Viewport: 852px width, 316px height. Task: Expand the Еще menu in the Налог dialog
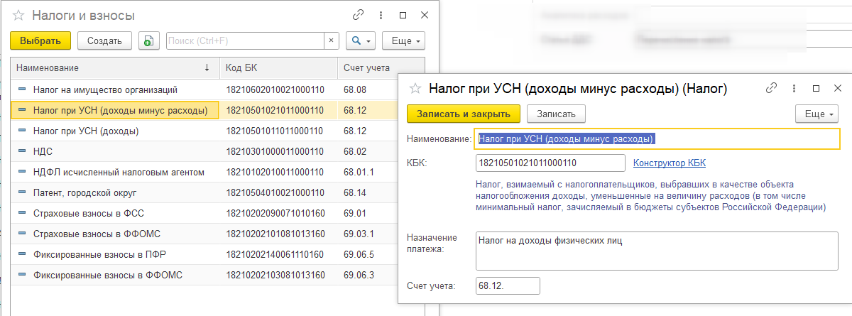pyautogui.click(x=816, y=114)
